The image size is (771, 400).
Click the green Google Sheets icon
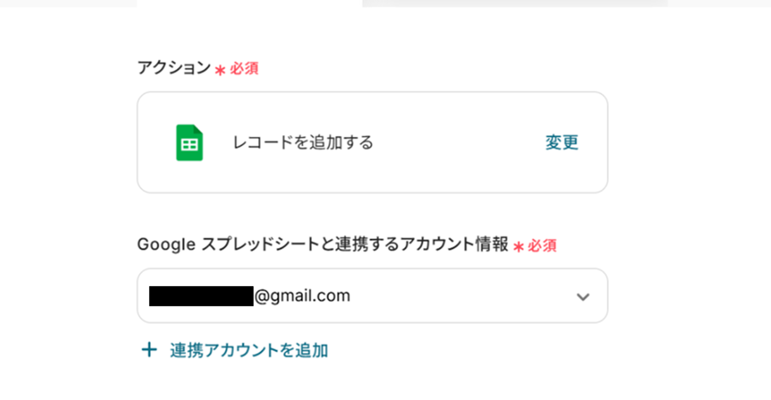click(x=189, y=143)
